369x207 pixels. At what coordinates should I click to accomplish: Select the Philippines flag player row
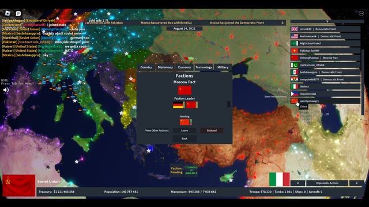pyautogui.click(x=325, y=94)
